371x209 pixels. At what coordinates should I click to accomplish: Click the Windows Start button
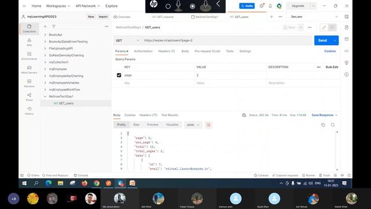24,183
